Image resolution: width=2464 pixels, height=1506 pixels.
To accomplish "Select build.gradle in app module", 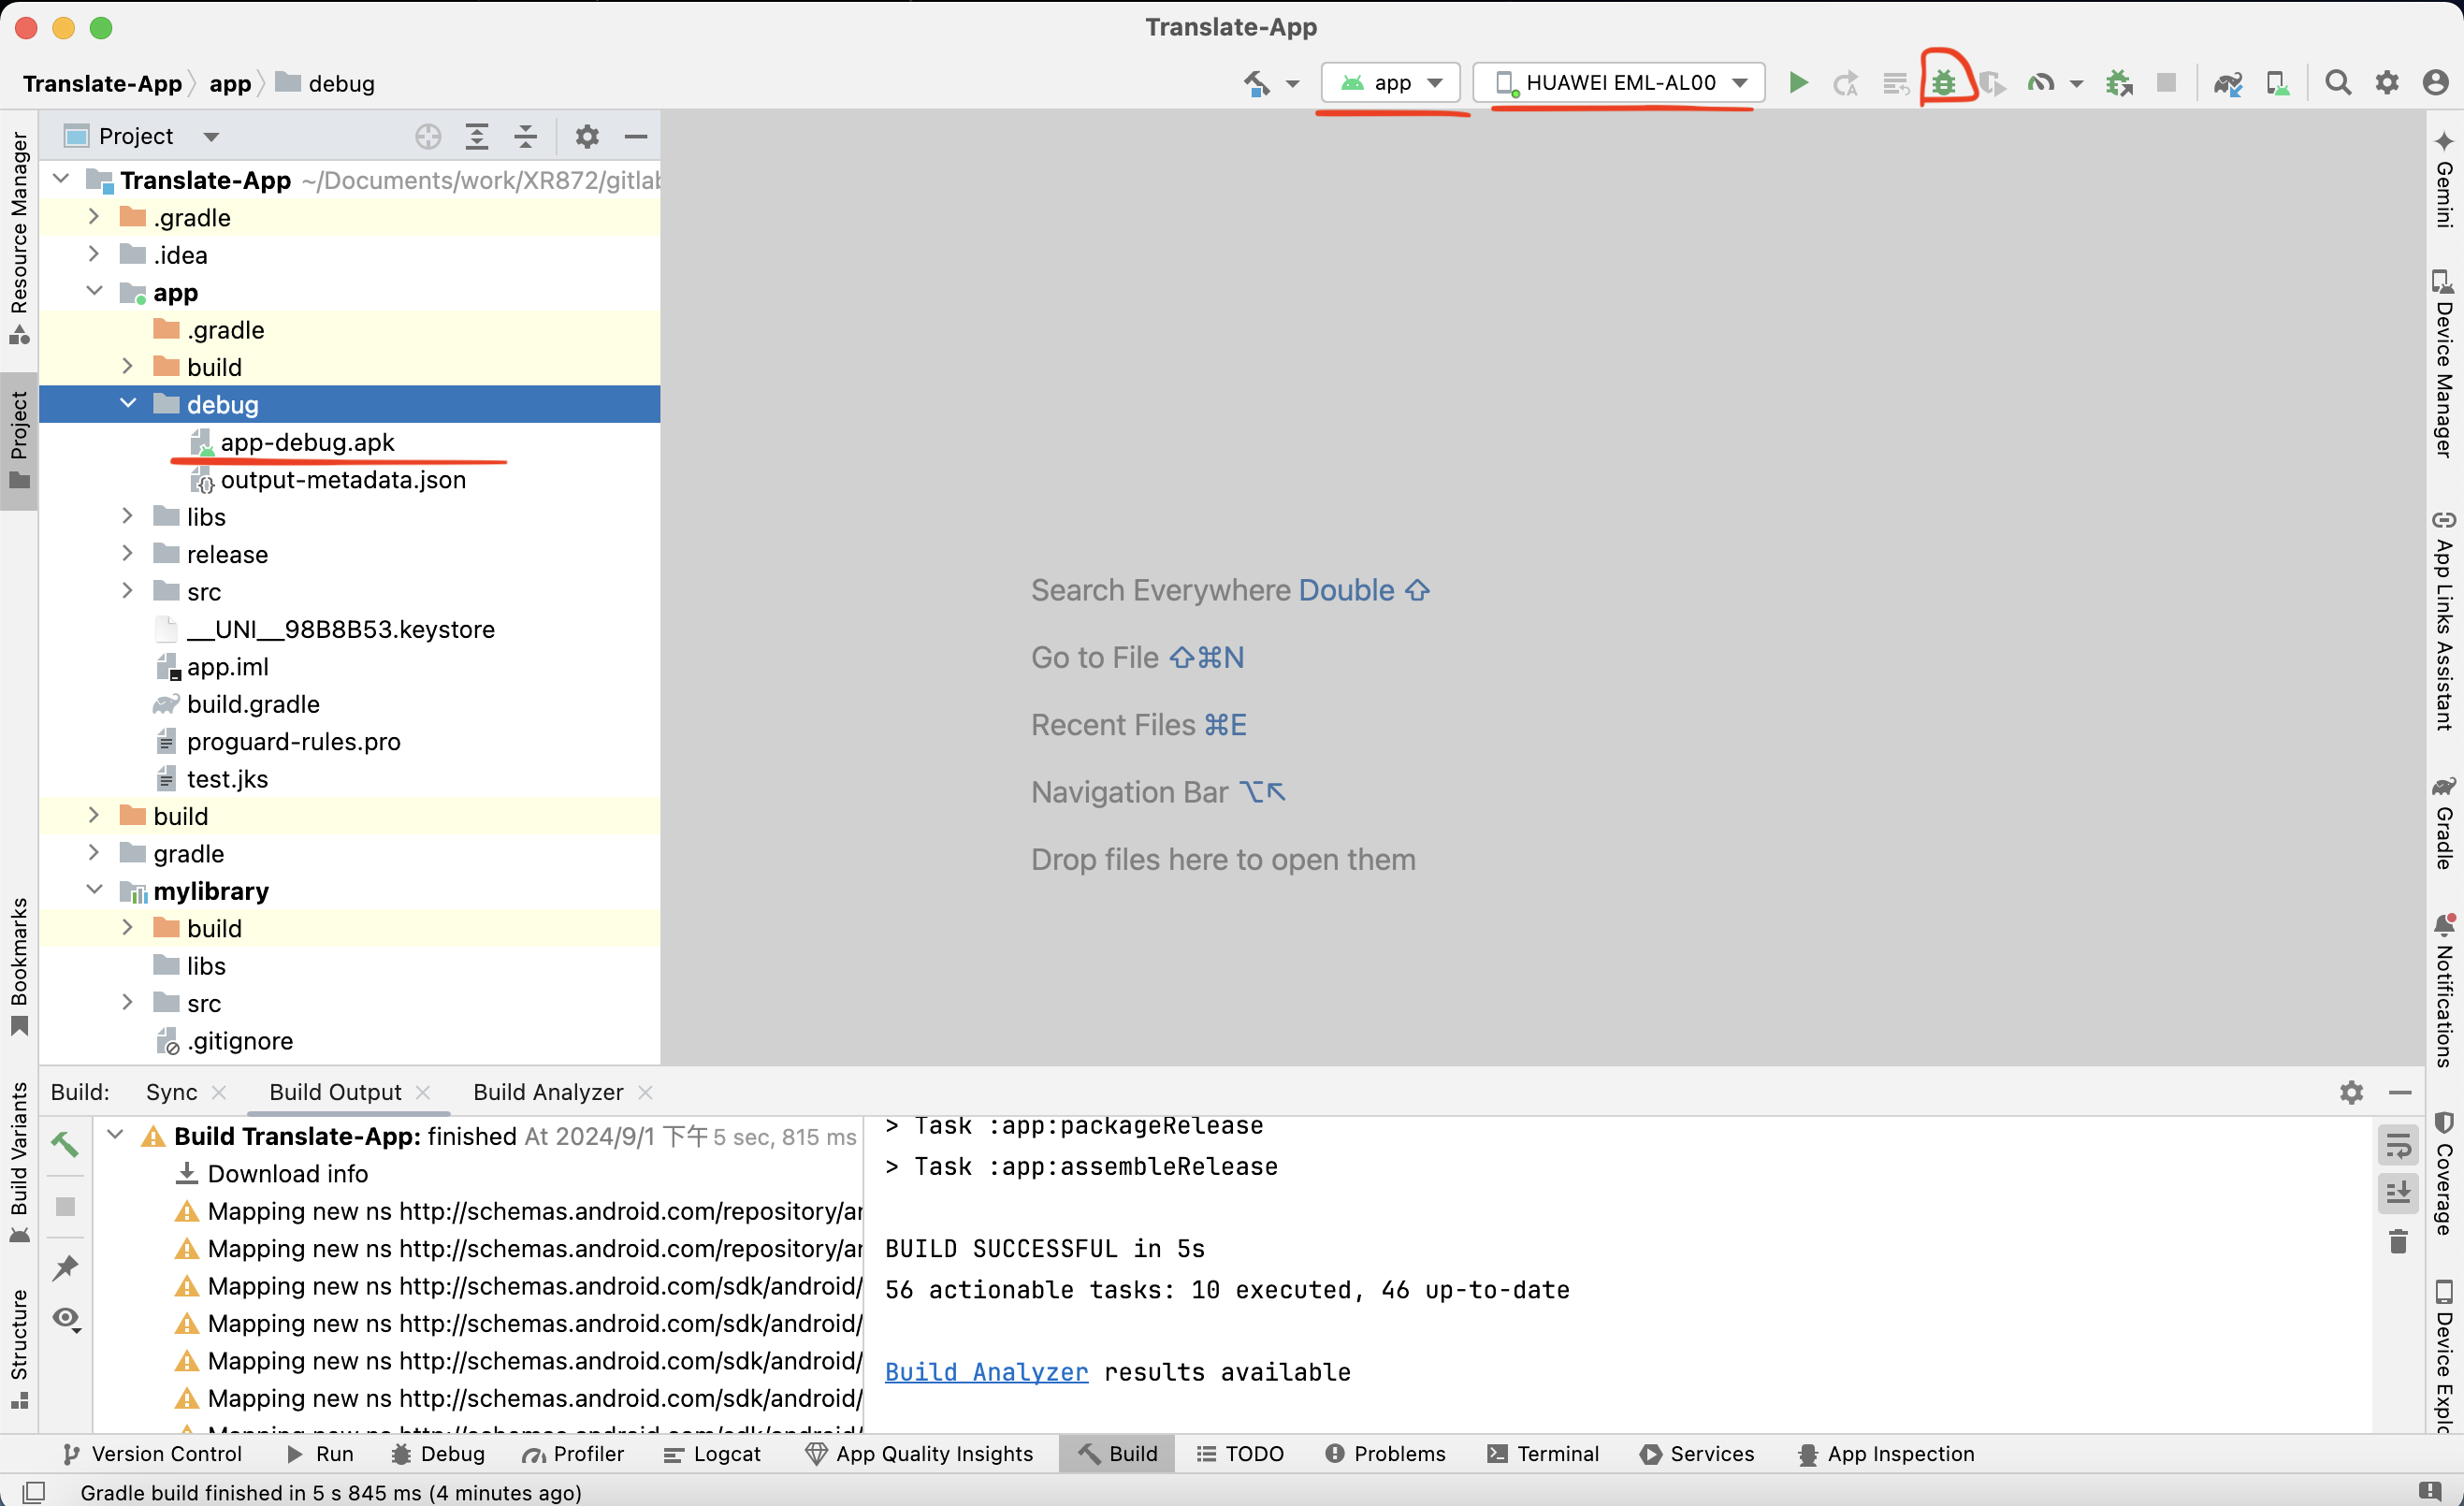I will (x=253, y=704).
